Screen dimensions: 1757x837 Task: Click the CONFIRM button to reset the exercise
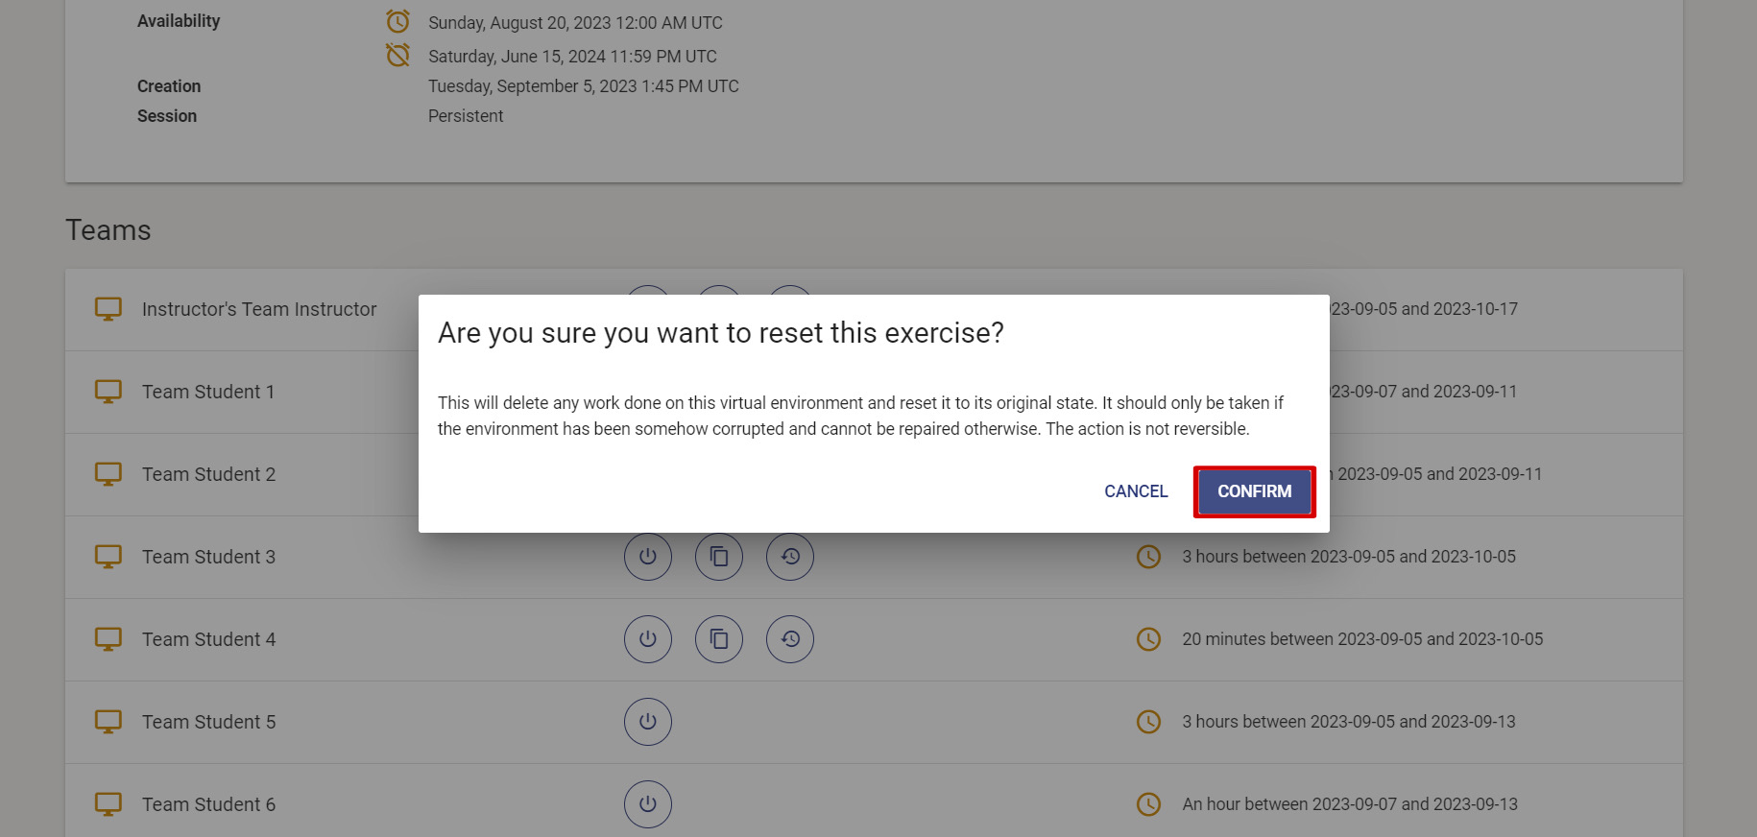pyautogui.click(x=1254, y=491)
